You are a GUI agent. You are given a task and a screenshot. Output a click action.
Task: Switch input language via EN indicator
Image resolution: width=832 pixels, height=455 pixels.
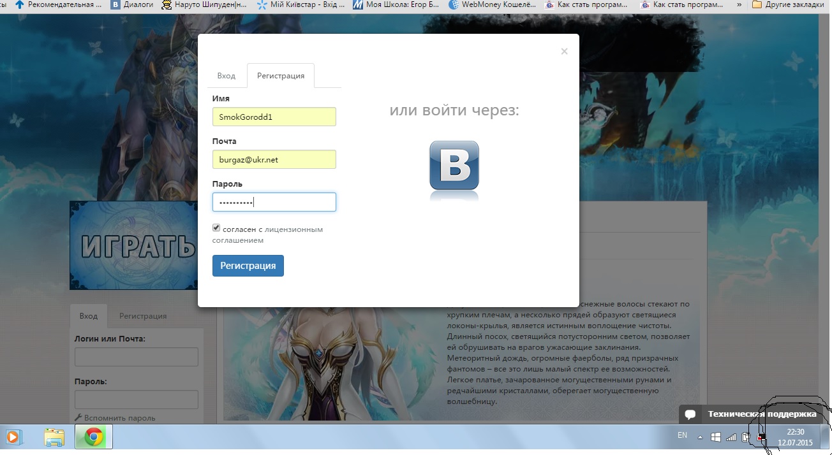coord(682,435)
